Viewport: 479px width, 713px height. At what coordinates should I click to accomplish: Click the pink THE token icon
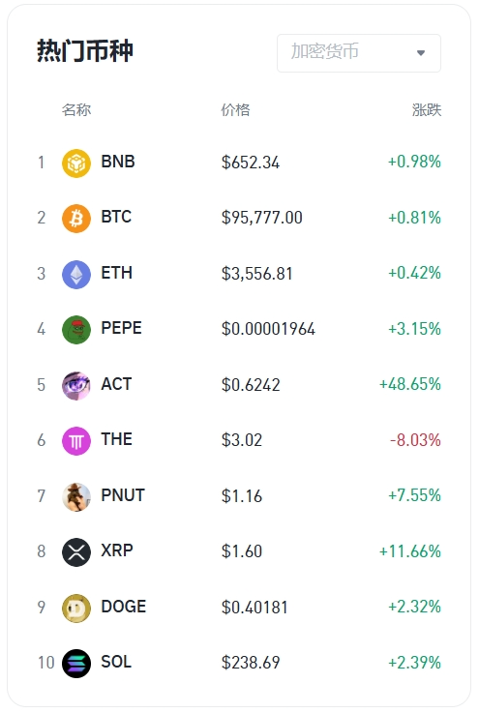tap(76, 441)
